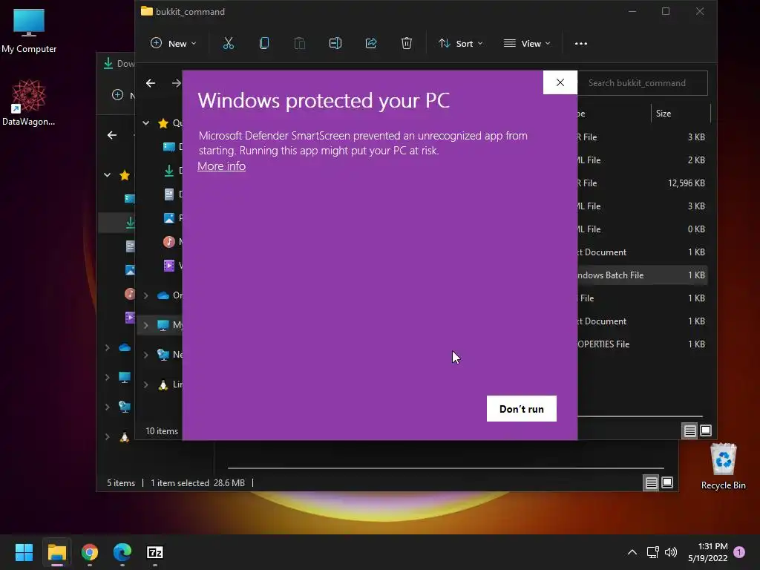Click horizontal scrollbar in bukkit_command window
Viewport: 760px width, 570px height.
tap(640, 416)
